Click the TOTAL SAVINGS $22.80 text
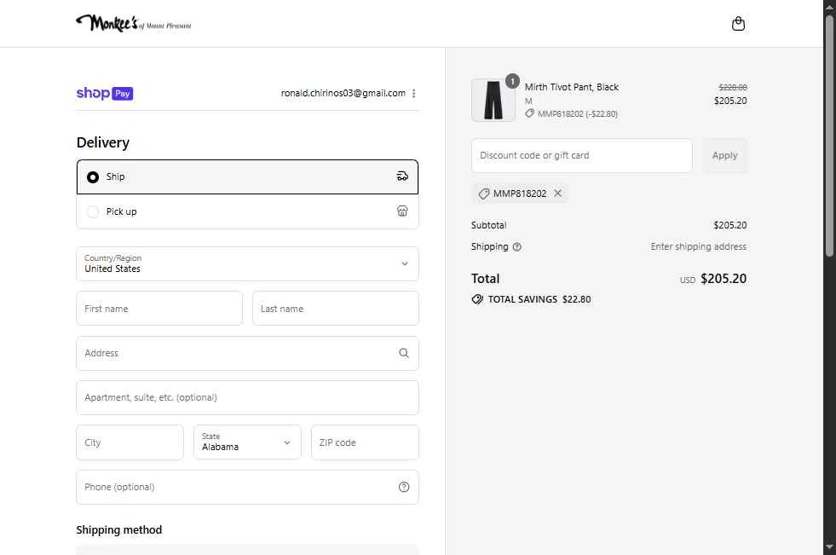This screenshot has height=555, width=836. coord(539,299)
